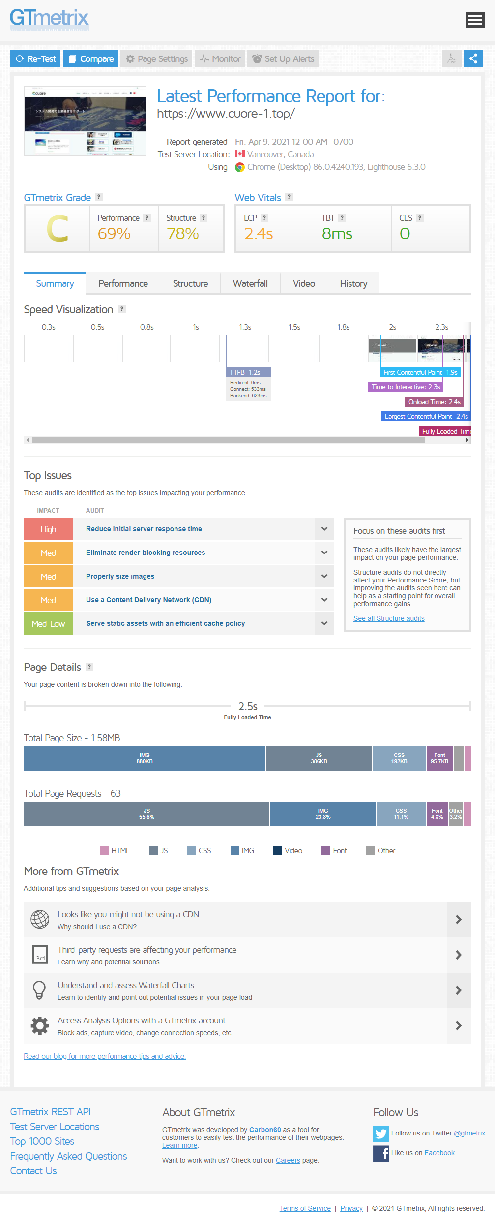Click the help icon beside Web Vitals
This screenshot has width=495, height=1222.
coord(289,197)
